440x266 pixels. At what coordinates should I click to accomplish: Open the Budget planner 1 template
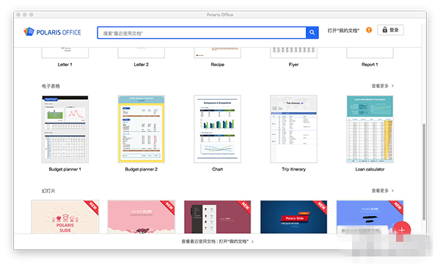pyautogui.click(x=65, y=129)
